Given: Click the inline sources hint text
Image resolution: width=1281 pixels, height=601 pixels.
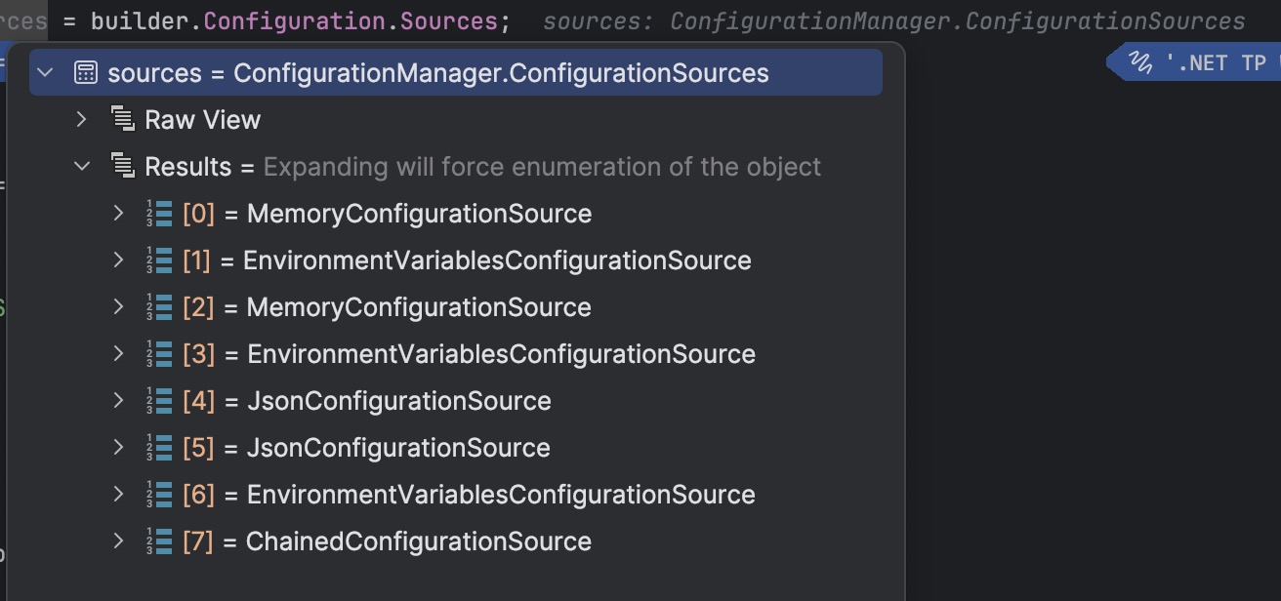Looking at the screenshot, I should [x=893, y=21].
